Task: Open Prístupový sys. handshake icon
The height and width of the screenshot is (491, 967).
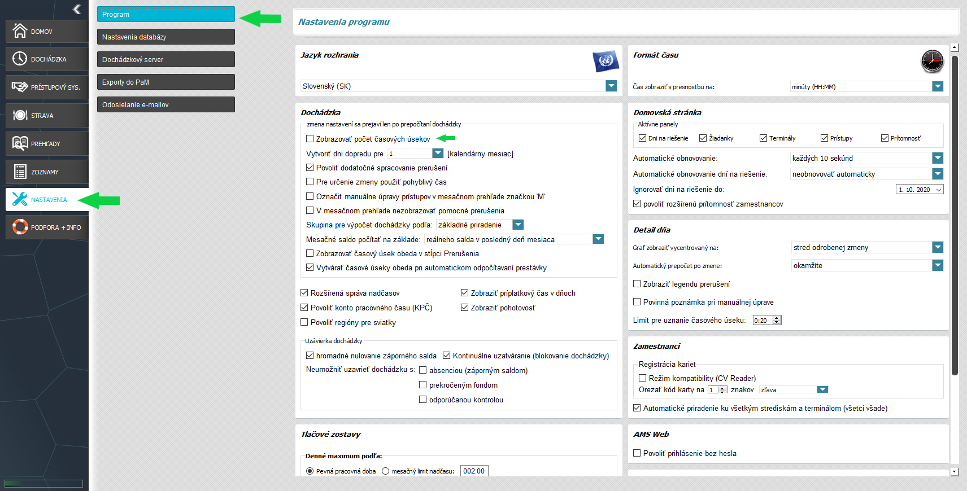Action: (20, 87)
